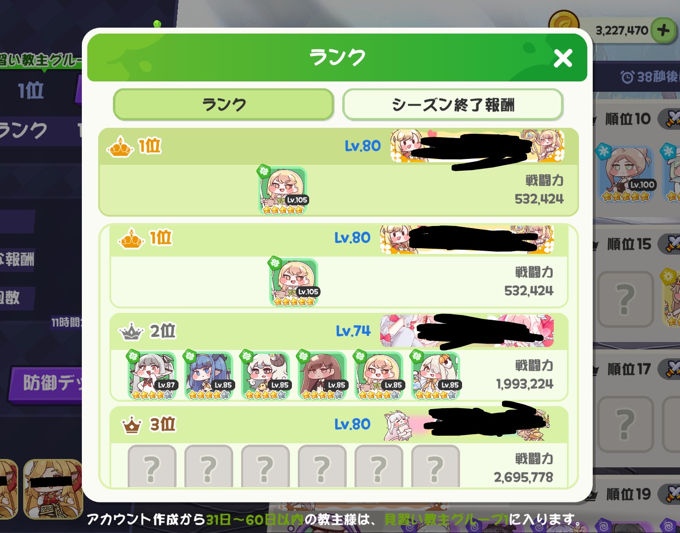This screenshot has height=533, width=680.
Task: Click the gold crown icon of top 1位
Action: point(120,147)
